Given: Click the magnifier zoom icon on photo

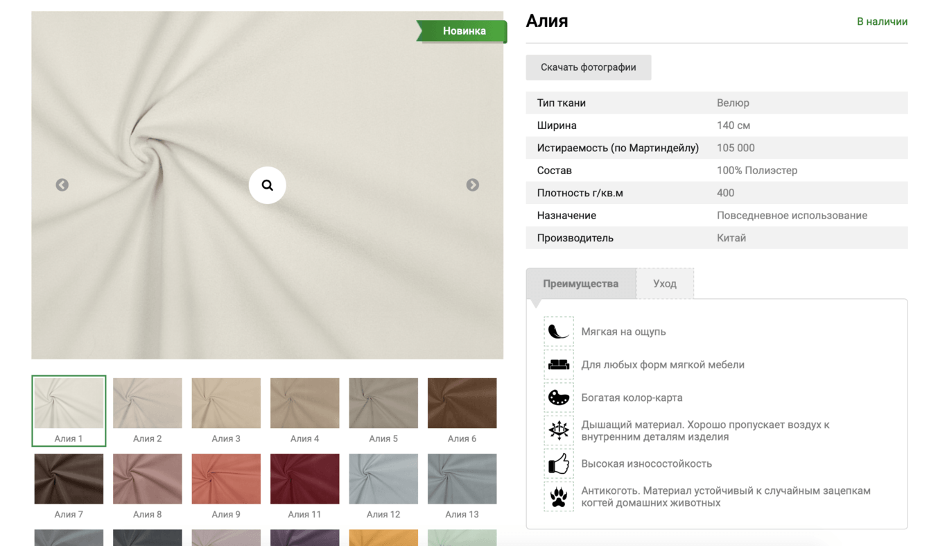Looking at the screenshot, I should (x=267, y=185).
